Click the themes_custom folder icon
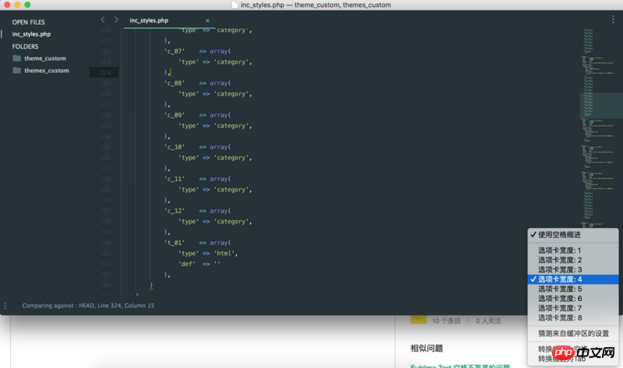Viewport: 623px width, 368px height. [x=16, y=71]
